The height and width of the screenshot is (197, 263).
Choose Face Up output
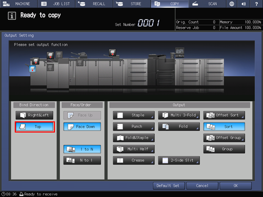click(82, 115)
